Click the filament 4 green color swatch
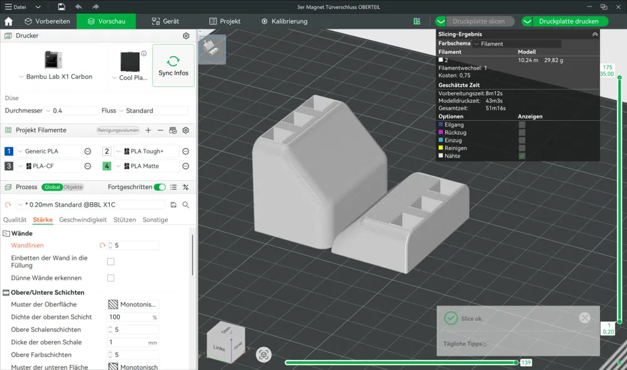This screenshot has height=370, width=627. point(107,167)
